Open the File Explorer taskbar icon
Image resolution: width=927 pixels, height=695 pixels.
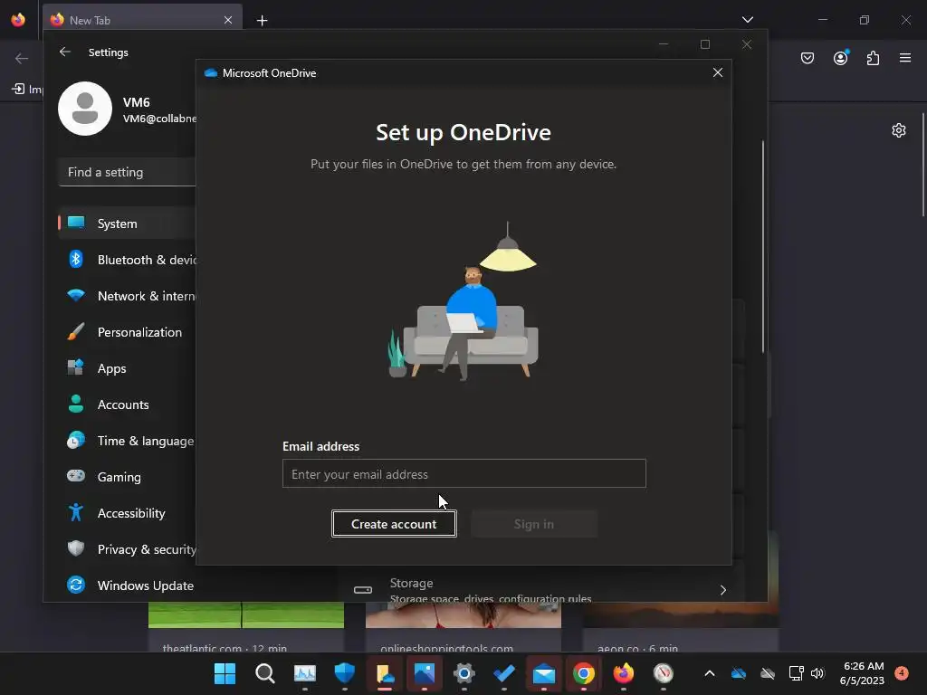coord(385,673)
